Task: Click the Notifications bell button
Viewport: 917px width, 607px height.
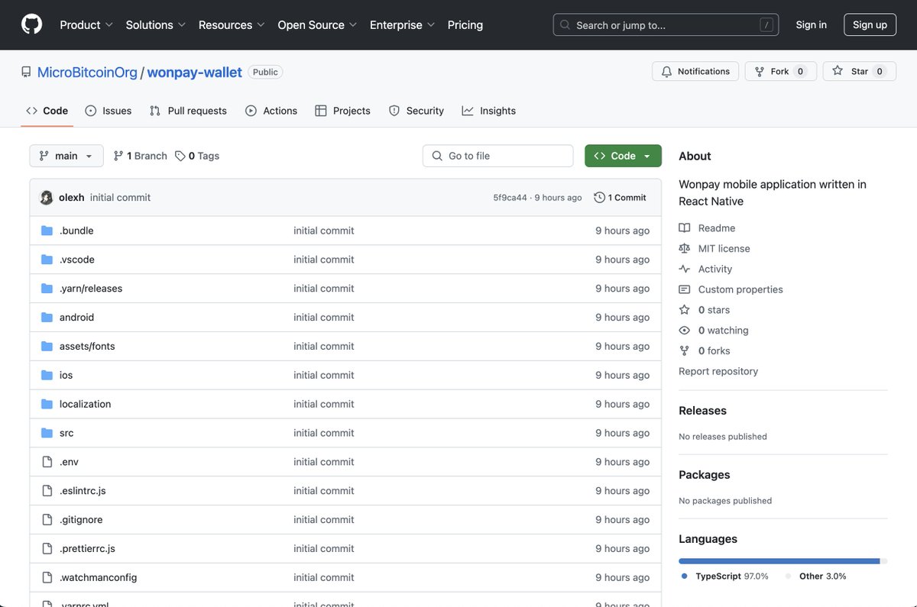Action: [x=695, y=71]
